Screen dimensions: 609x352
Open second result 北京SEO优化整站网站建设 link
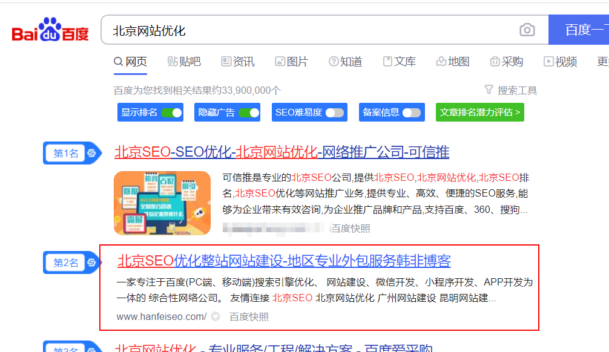[284, 261]
